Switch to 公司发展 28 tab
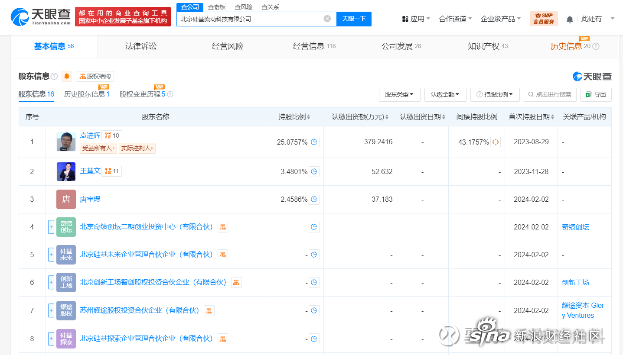This screenshot has width=623, height=355. [401, 46]
